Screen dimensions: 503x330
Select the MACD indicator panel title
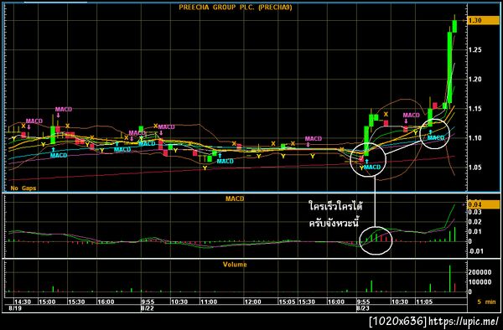pyautogui.click(x=235, y=199)
